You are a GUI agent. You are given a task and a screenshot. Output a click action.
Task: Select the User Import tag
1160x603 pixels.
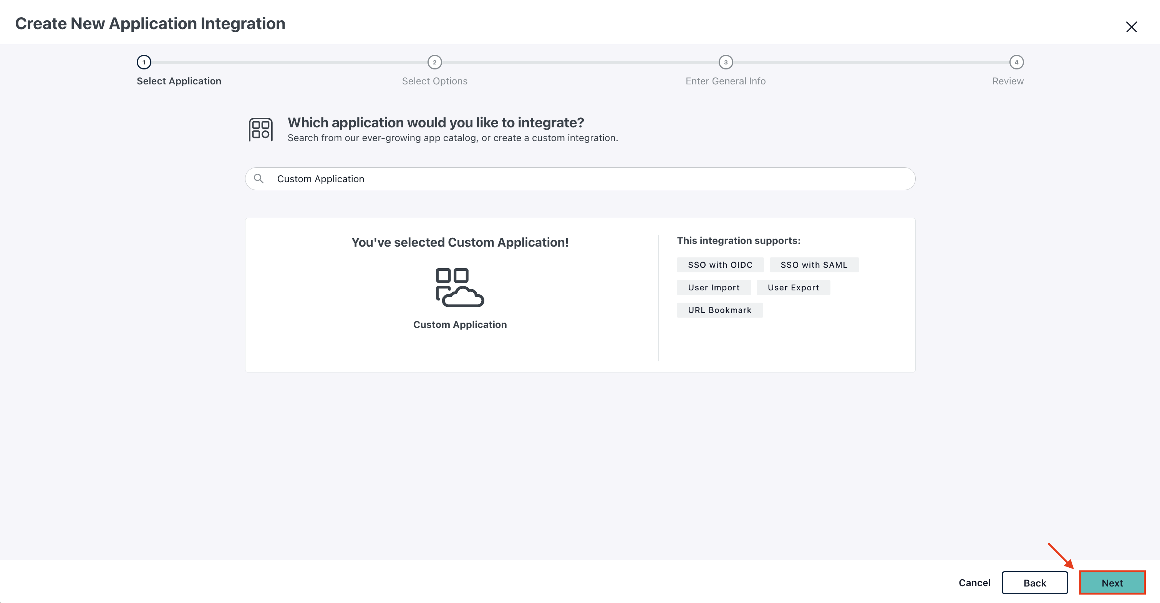714,287
